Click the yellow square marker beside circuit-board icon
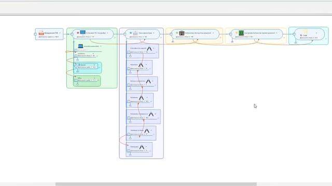332x186 pixels. tap(237, 33)
